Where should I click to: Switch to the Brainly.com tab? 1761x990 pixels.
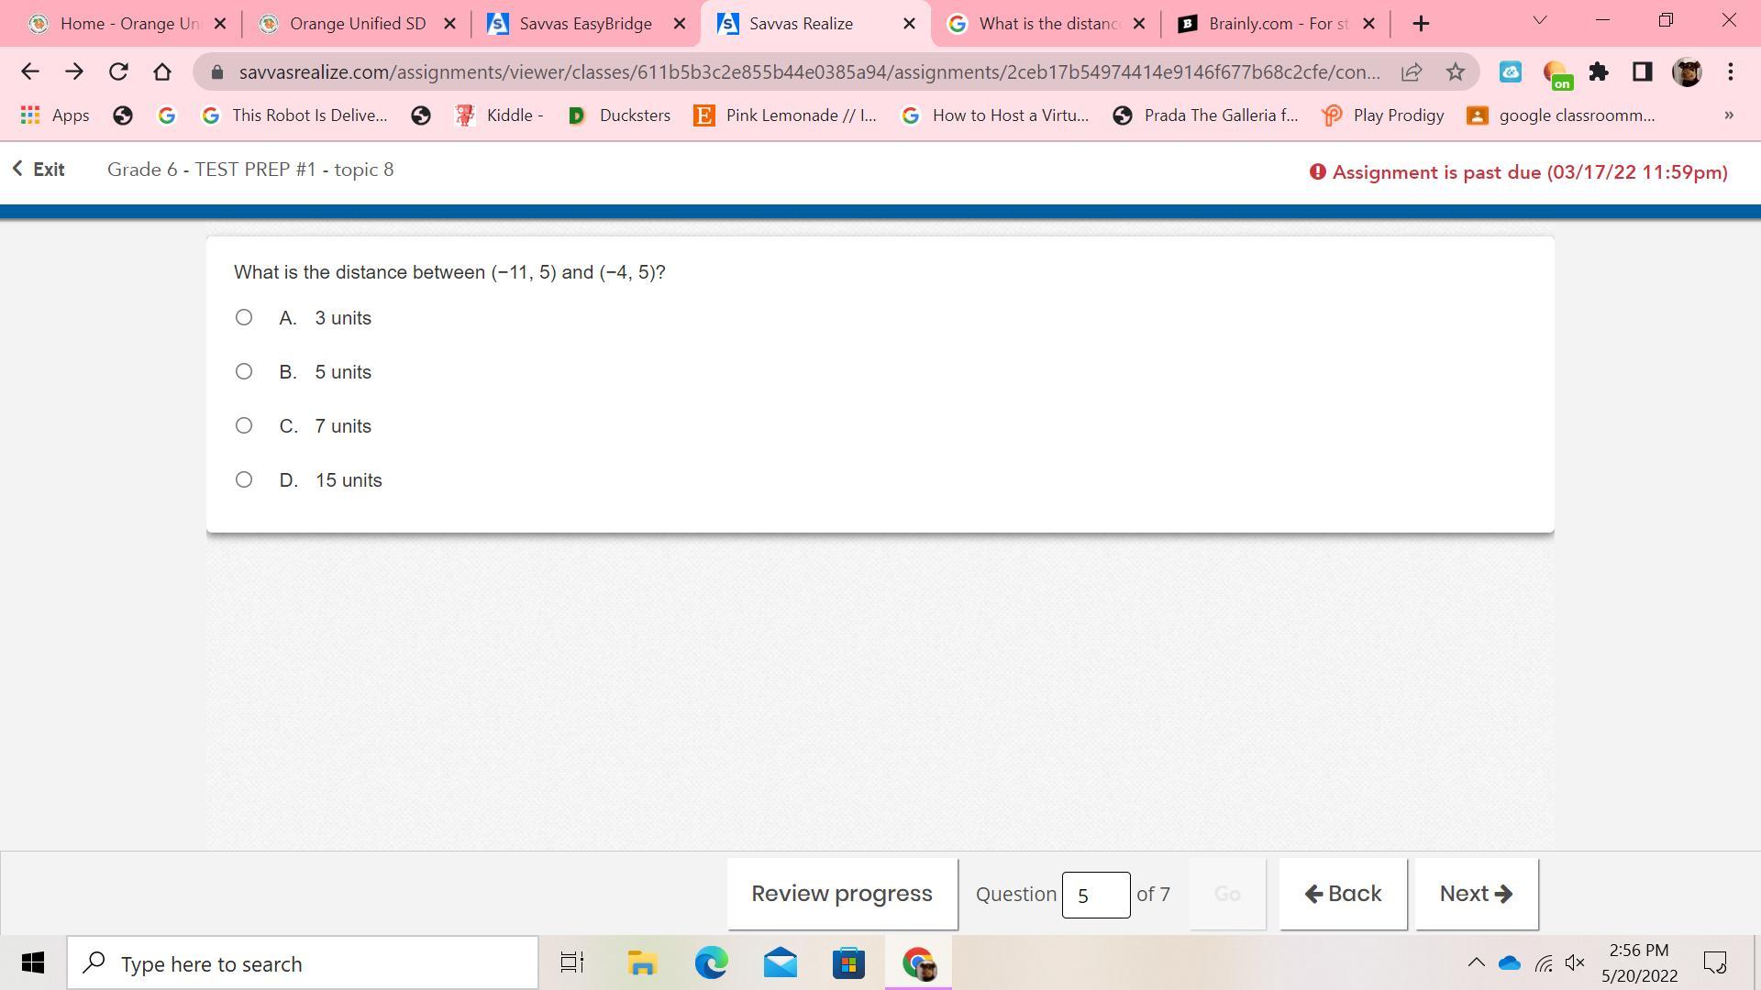[x=1275, y=24]
